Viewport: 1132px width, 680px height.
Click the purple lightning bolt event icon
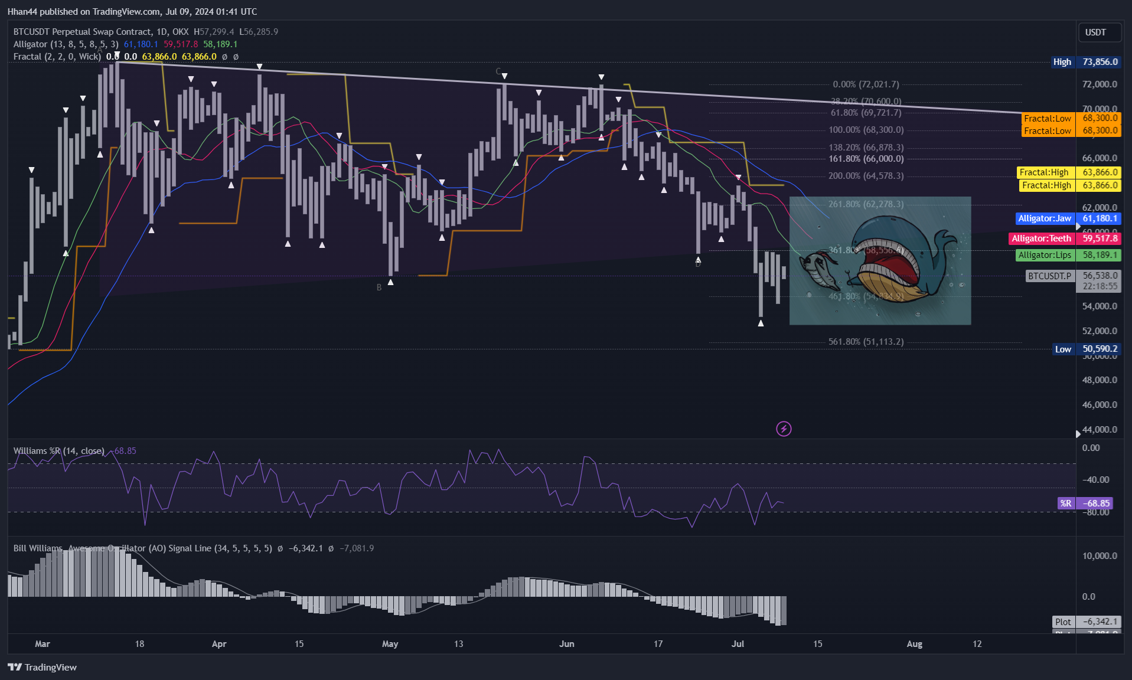(x=784, y=429)
